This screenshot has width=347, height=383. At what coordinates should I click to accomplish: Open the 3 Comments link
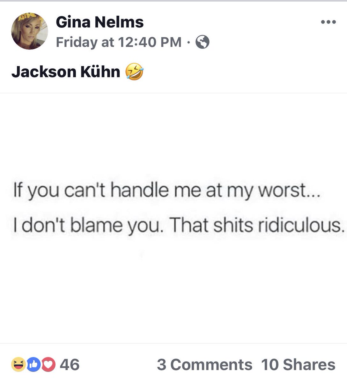coord(204,365)
